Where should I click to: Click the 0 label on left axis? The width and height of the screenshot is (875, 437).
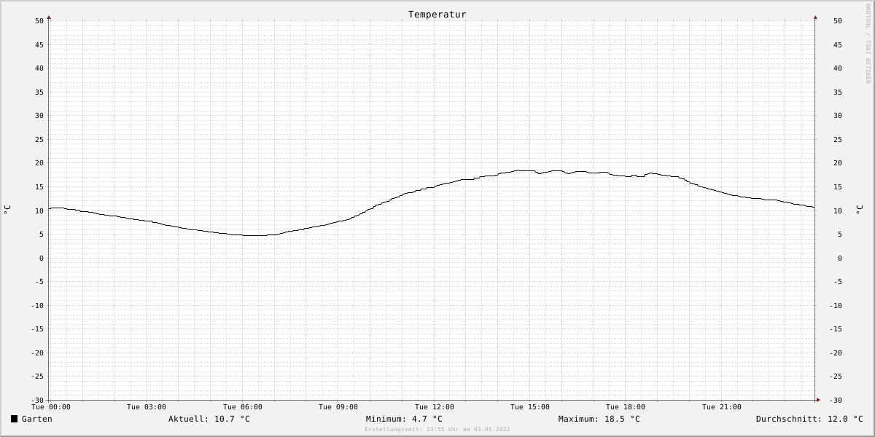pos(42,258)
